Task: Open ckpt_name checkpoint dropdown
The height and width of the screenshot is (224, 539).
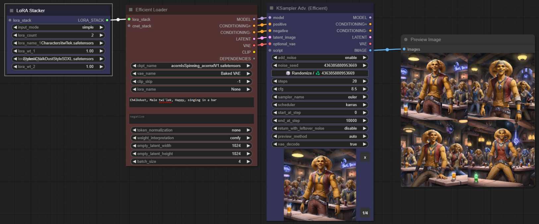Action: (191, 66)
